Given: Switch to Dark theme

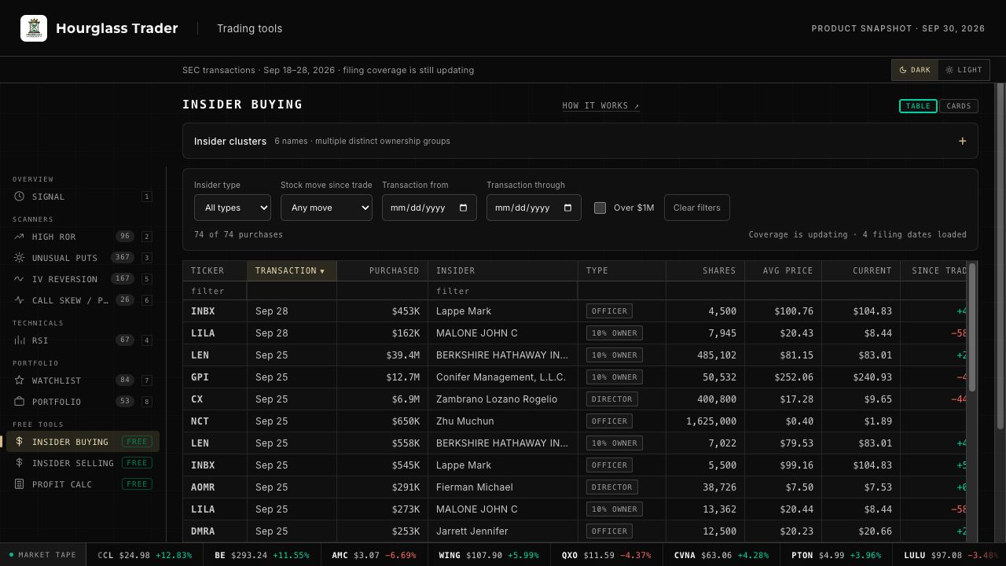Looking at the screenshot, I should click(x=915, y=70).
